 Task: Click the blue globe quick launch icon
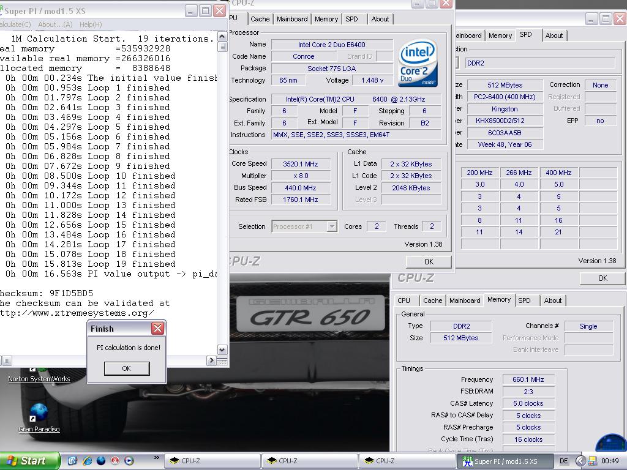click(x=101, y=460)
